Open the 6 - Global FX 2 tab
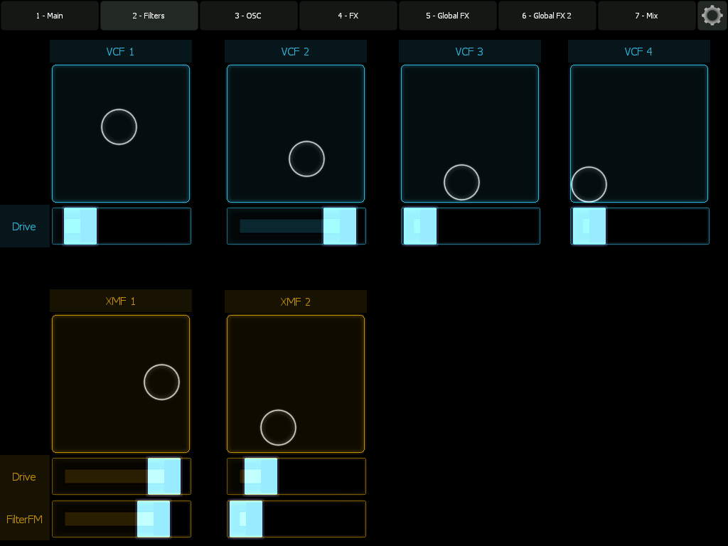728x546 pixels. pyautogui.click(x=547, y=16)
